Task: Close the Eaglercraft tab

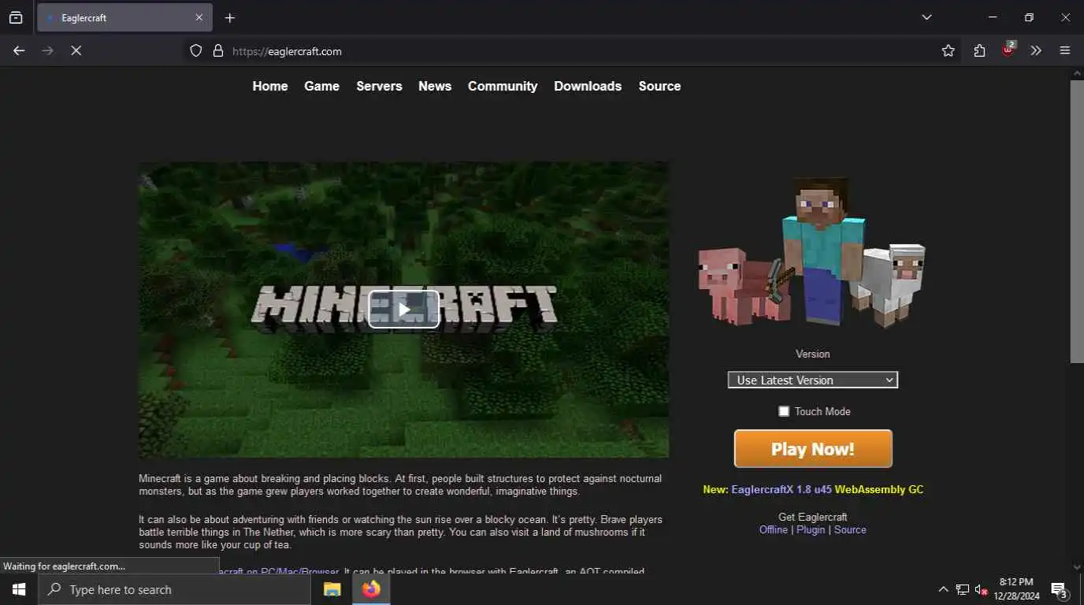Action: pos(199,17)
